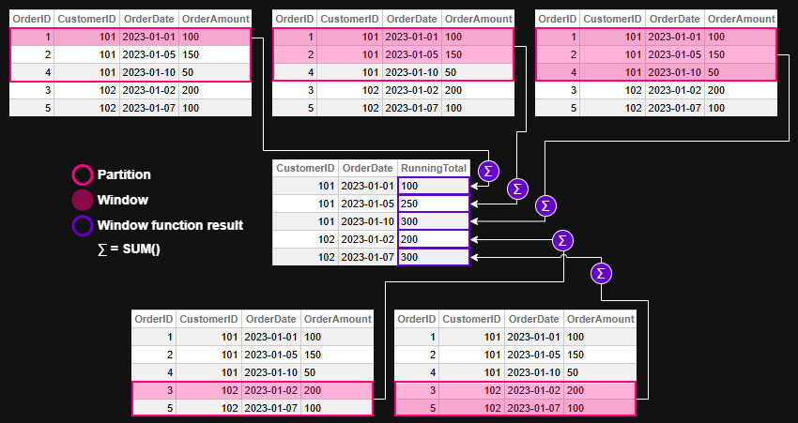Select the sigma icon pointing to the 2023-01-10 result row
This screenshot has width=798, height=423.
[545, 205]
